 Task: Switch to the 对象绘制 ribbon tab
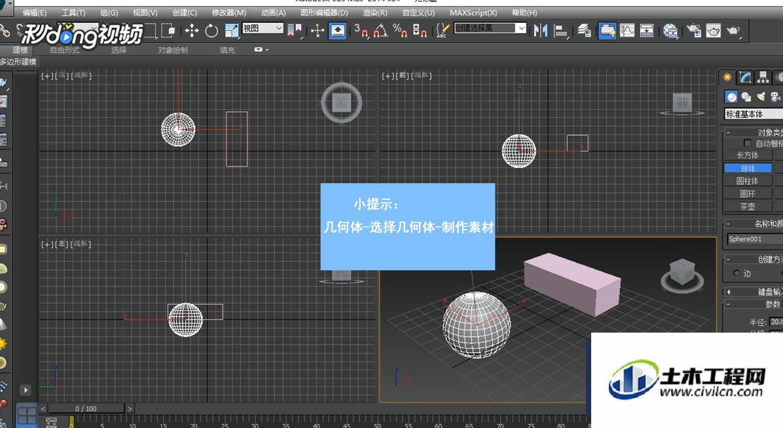click(x=173, y=50)
